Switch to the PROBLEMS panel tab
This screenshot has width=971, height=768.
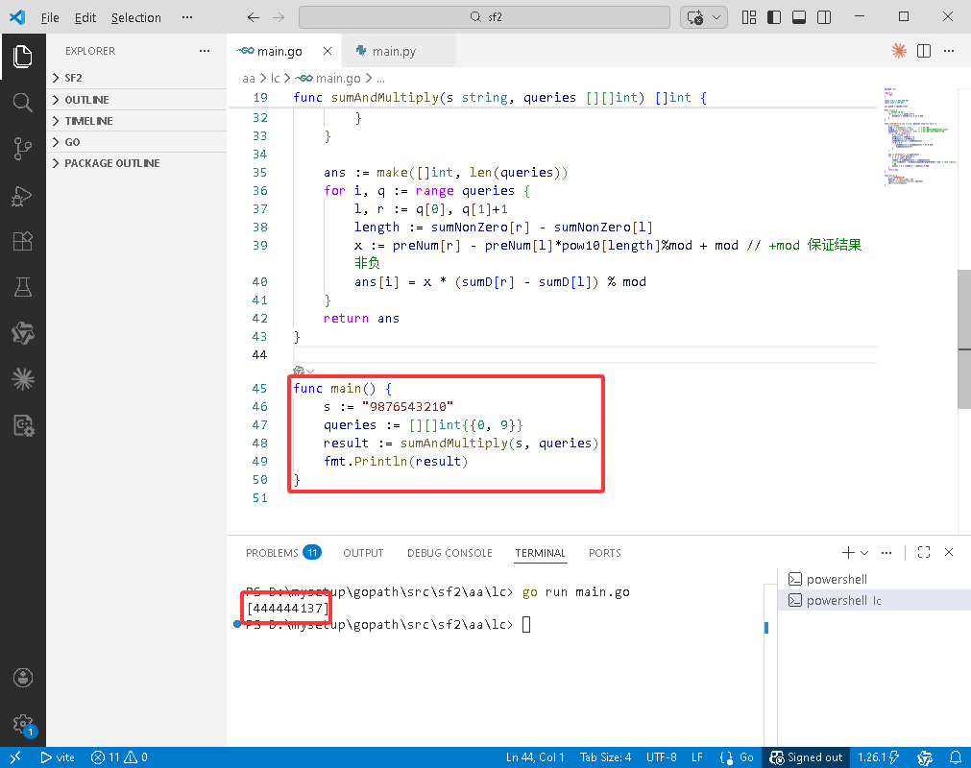click(283, 552)
